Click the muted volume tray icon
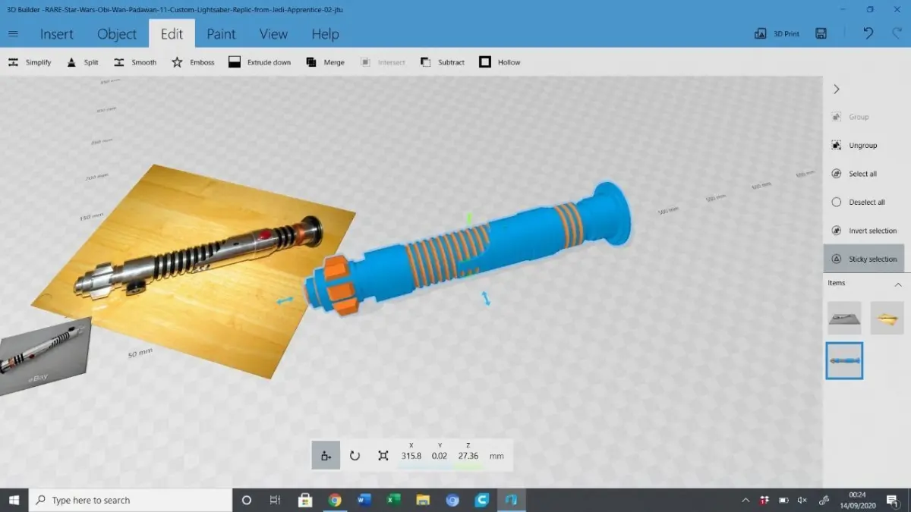911x512 pixels. click(802, 500)
